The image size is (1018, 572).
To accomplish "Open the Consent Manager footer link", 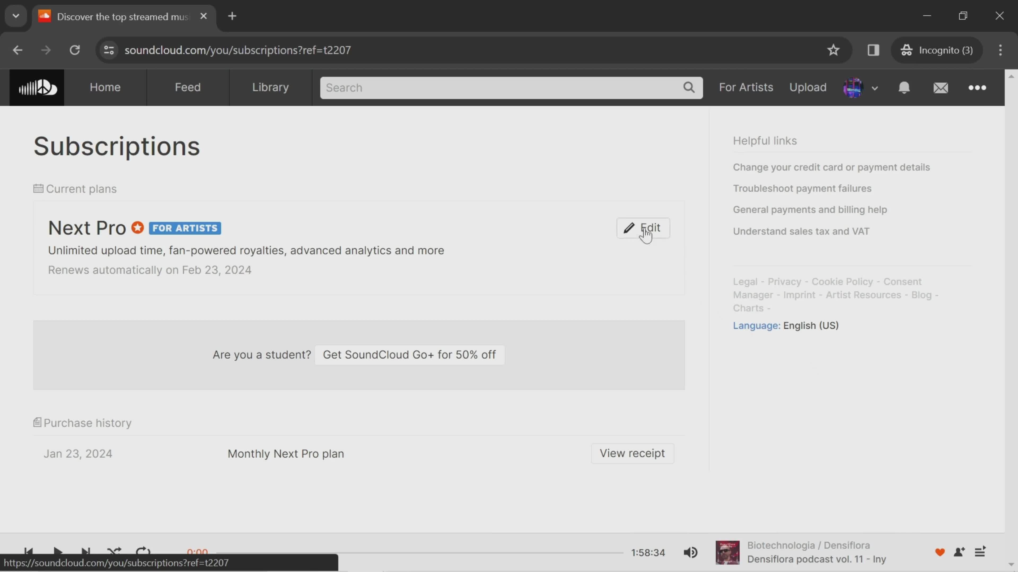I will [827, 288].
